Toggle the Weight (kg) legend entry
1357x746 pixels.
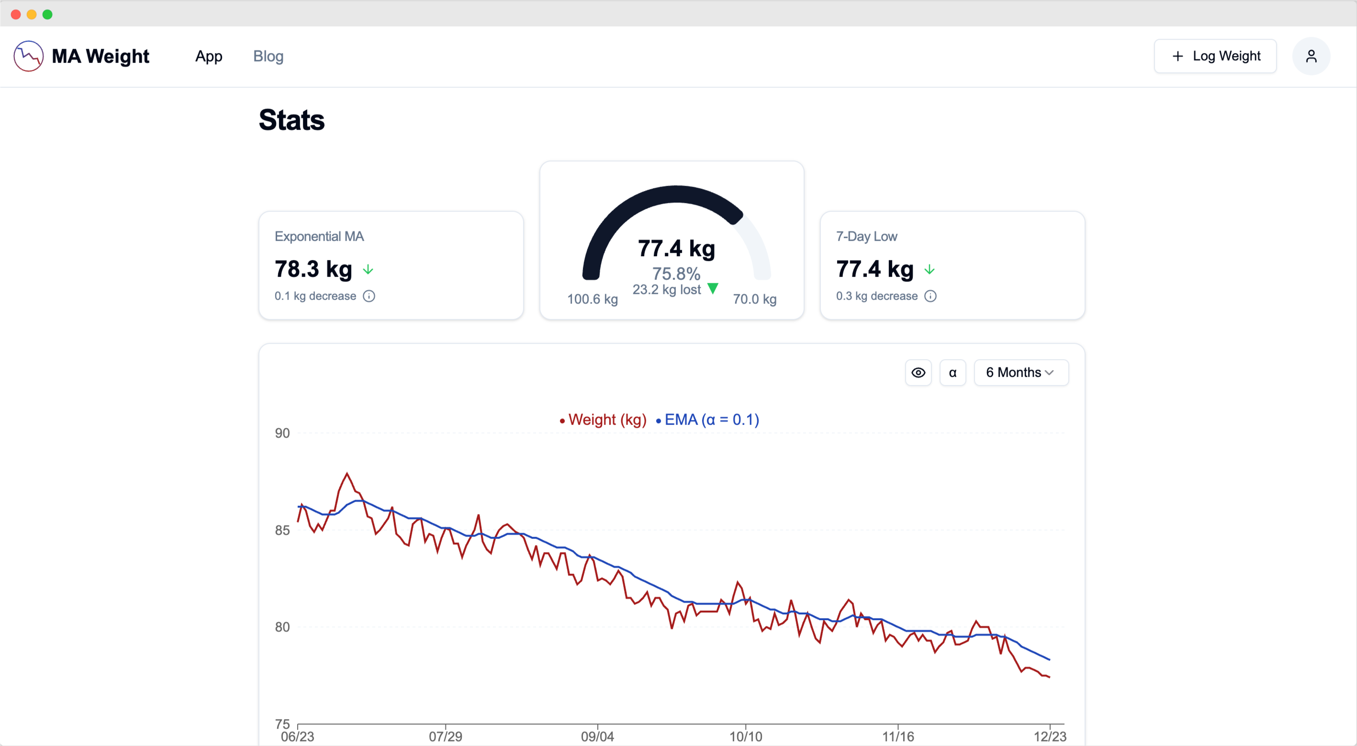click(602, 419)
